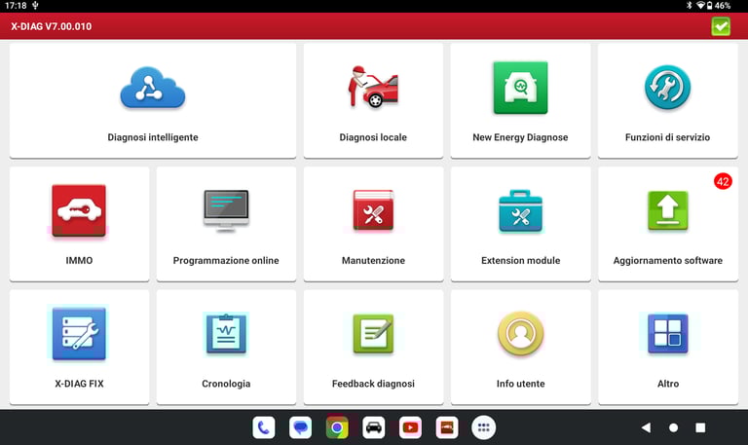This screenshot has height=445, width=748.
Task: Click the Extension module label
Action: (520, 260)
